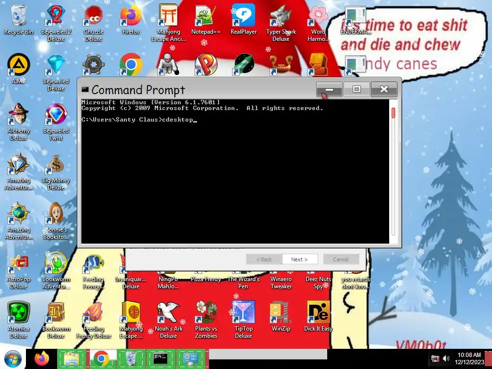This screenshot has width=492, height=369.
Task: Click the grayed Back button in wizard
Action: (264, 259)
